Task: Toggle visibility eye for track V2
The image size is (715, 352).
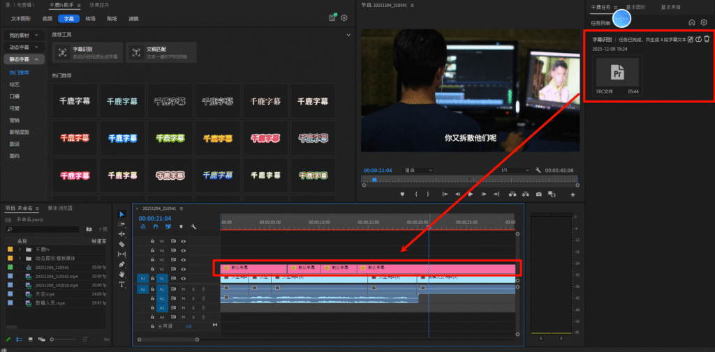Action: tap(183, 269)
